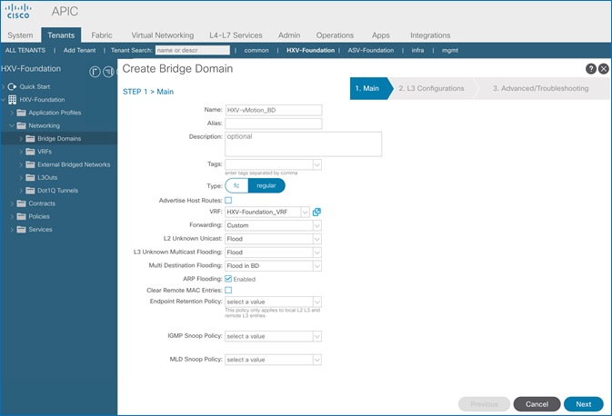
Task: Open the Fabric tab
Action: tap(102, 35)
